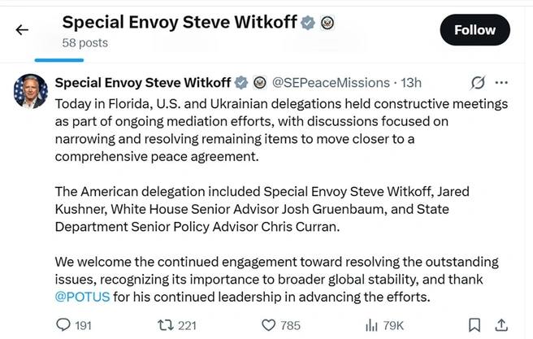Click the verified badge in page header
This screenshot has width=533, height=339.
[x=308, y=23]
